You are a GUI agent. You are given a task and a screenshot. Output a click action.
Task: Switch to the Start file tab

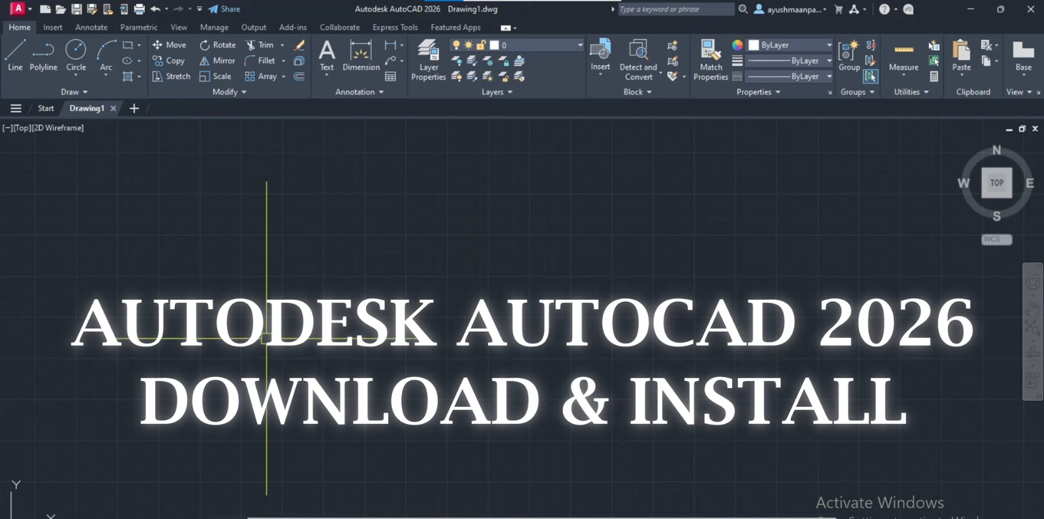click(x=46, y=108)
